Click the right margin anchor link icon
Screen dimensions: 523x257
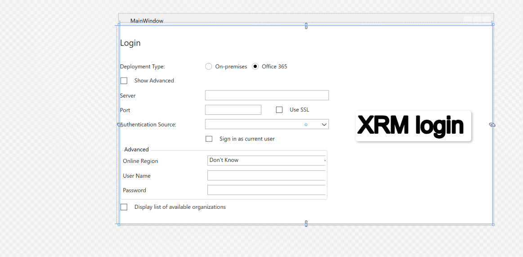[x=492, y=125]
